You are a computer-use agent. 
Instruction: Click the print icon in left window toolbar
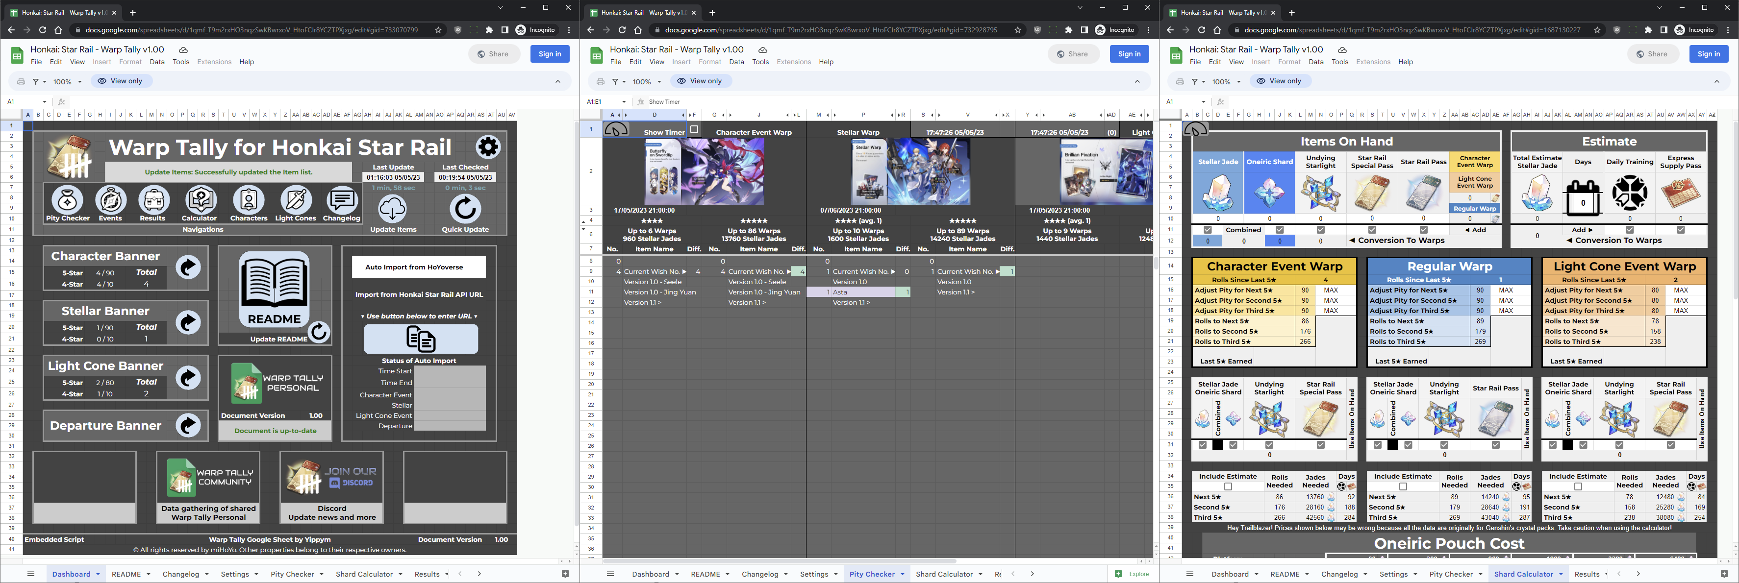coord(21,82)
